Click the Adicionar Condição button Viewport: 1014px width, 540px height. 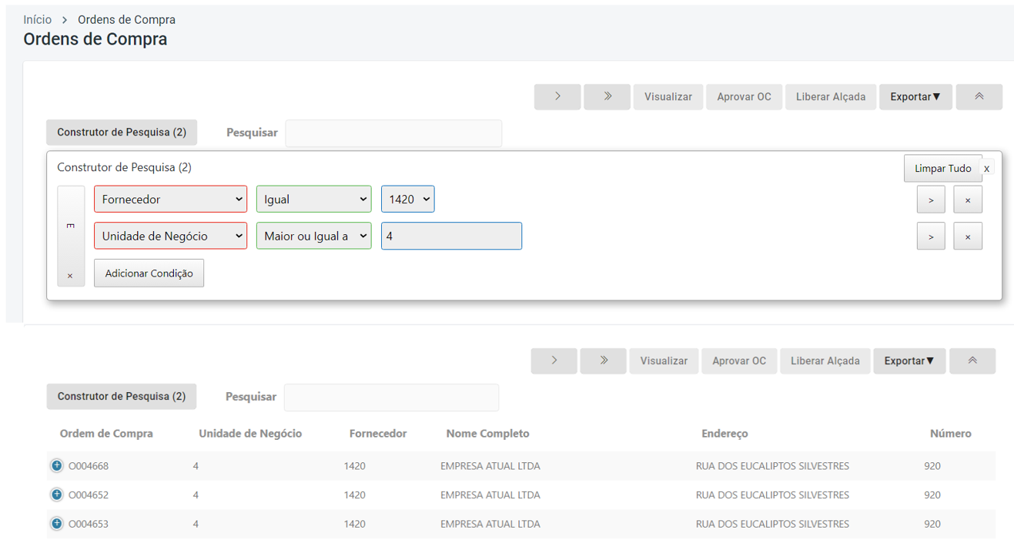(149, 273)
